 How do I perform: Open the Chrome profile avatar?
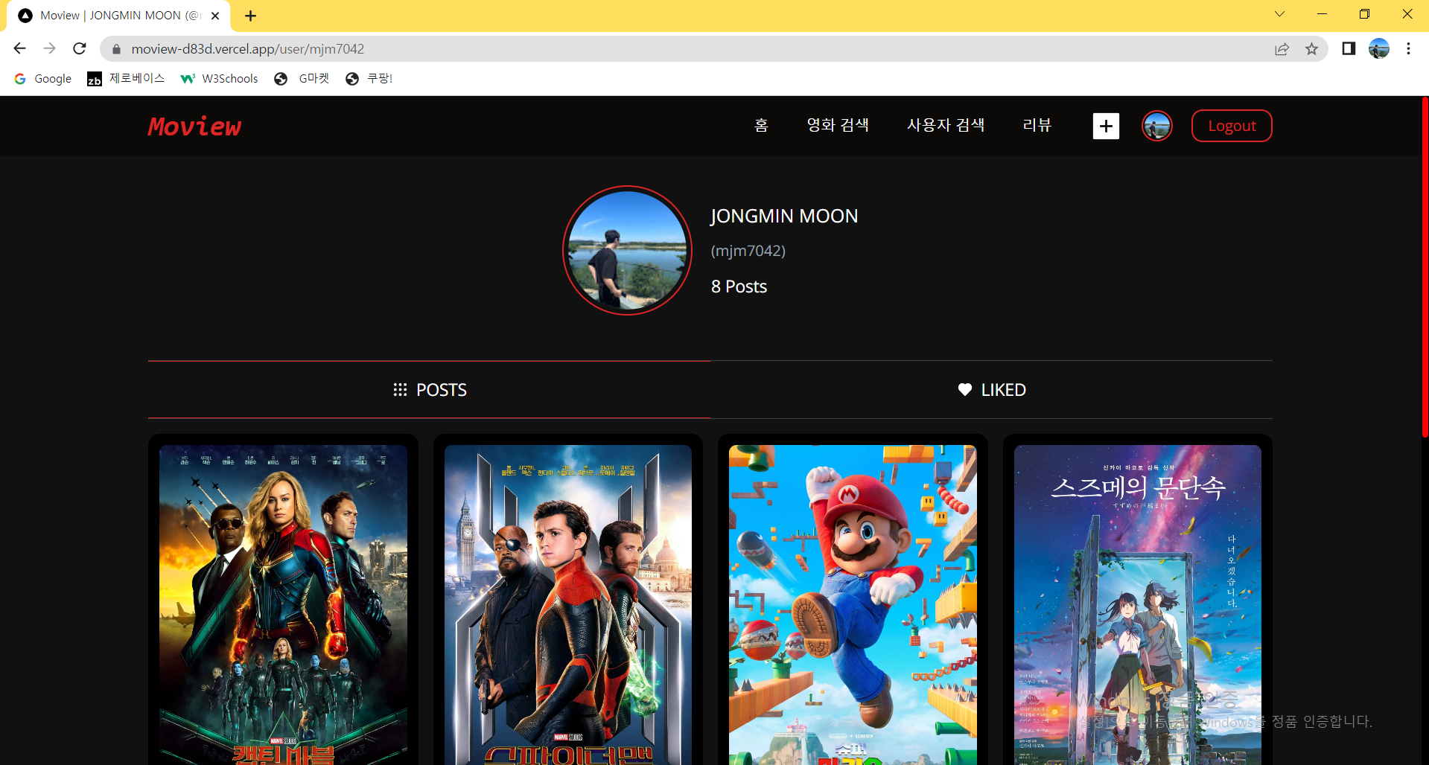pos(1379,48)
